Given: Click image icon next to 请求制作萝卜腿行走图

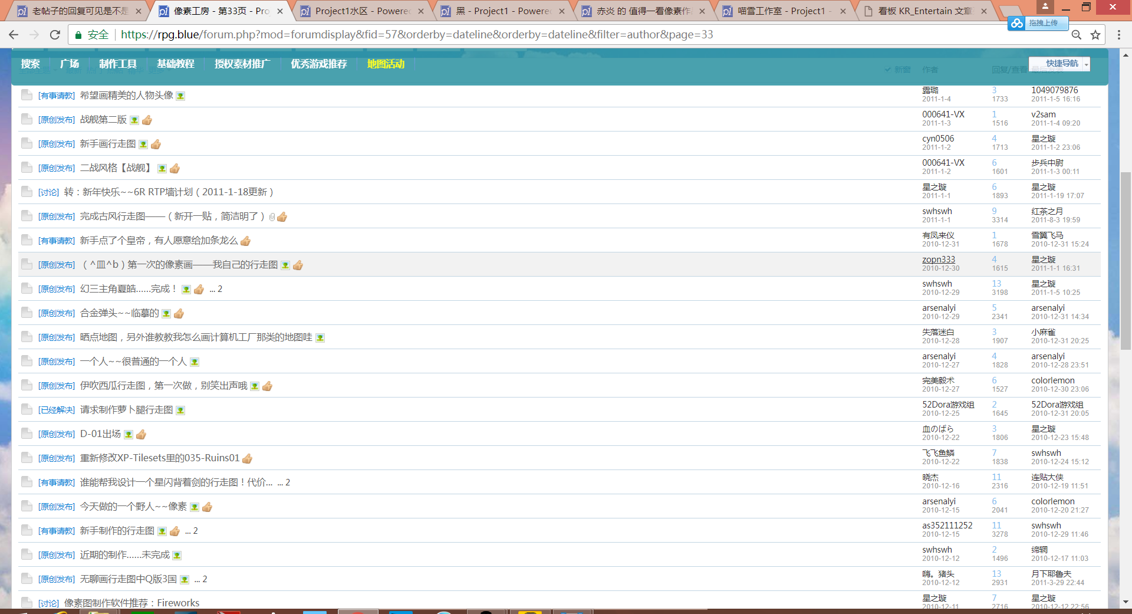Looking at the screenshot, I should [180, 411].
